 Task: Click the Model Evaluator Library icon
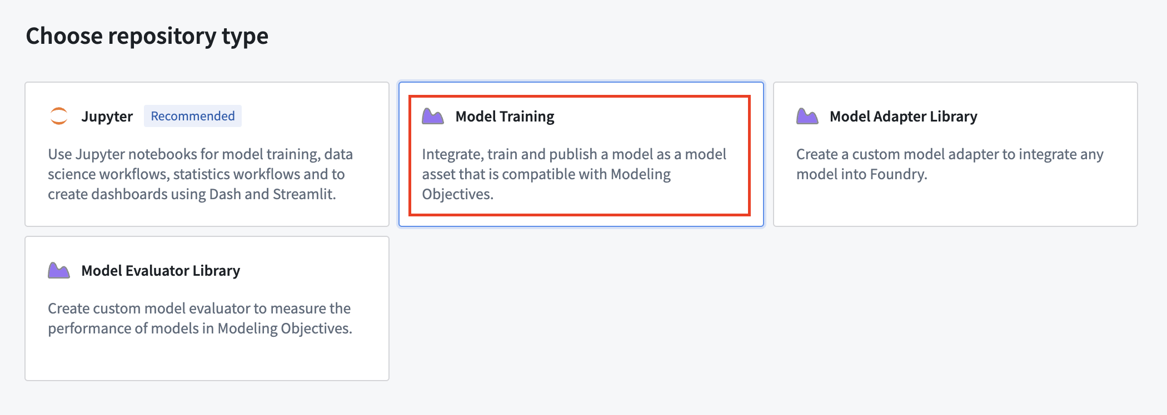pyautogui.click(x=59, y=270)
